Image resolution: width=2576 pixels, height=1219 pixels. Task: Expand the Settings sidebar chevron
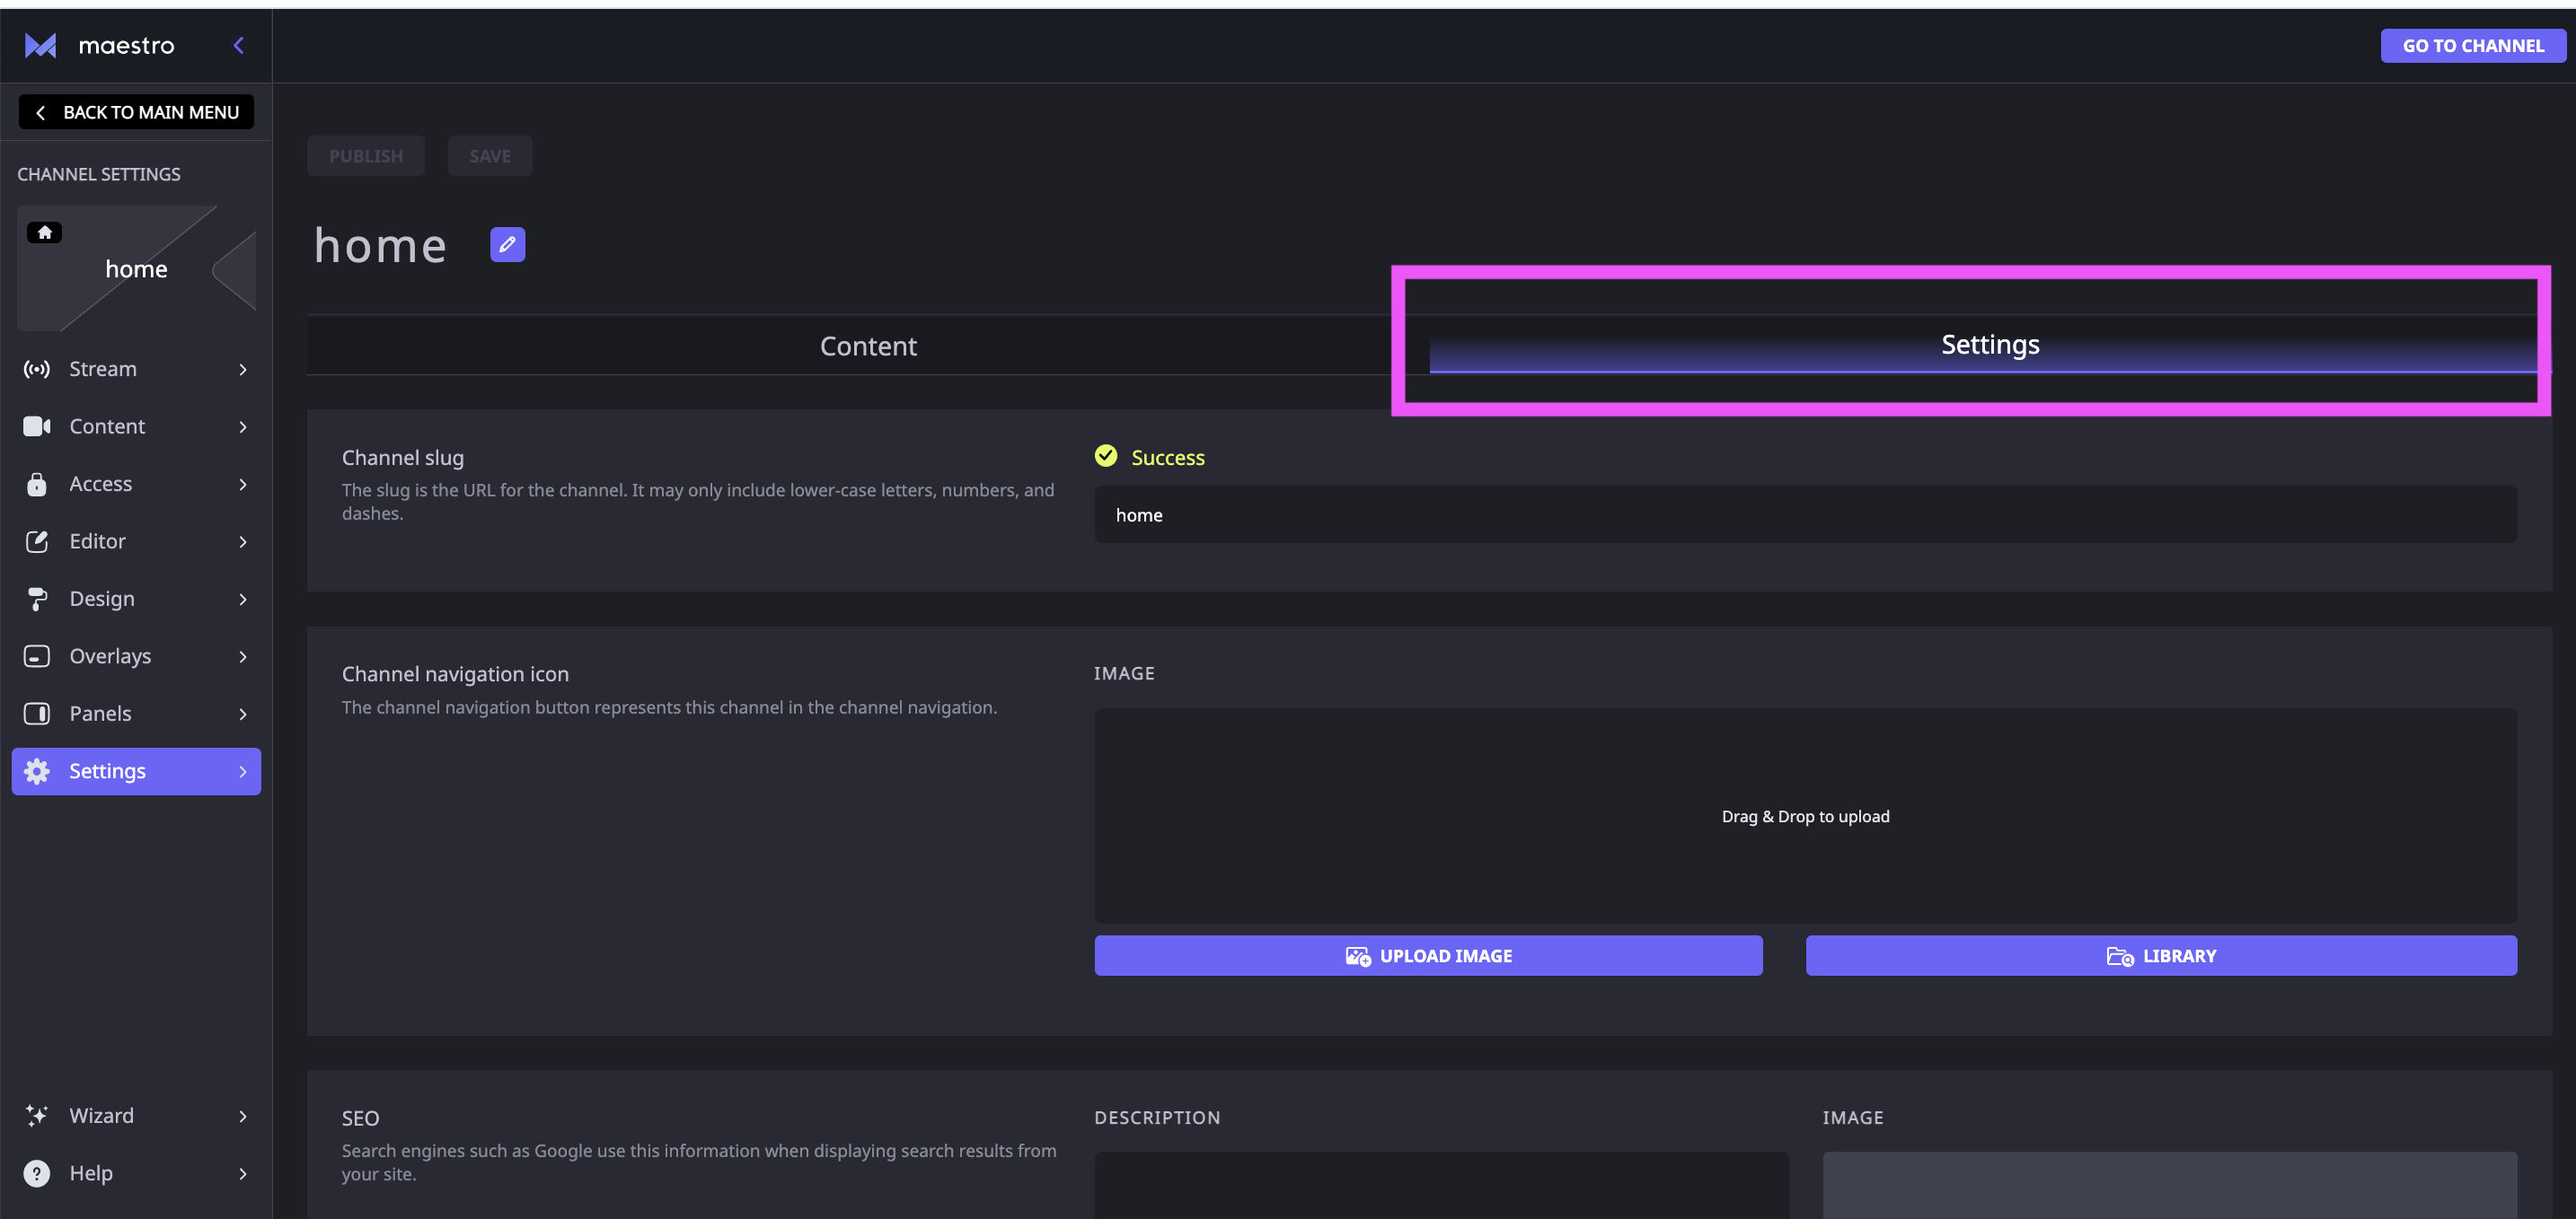(243, 771)
